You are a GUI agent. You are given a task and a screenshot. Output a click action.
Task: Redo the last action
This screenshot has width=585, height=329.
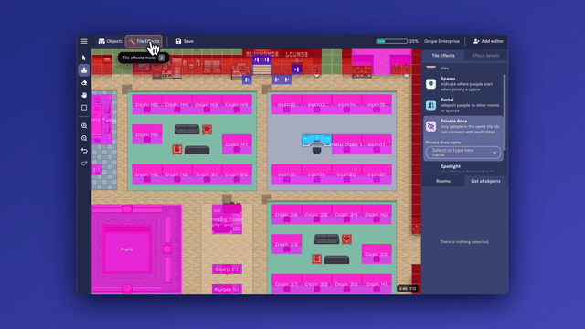click(84, 163)
